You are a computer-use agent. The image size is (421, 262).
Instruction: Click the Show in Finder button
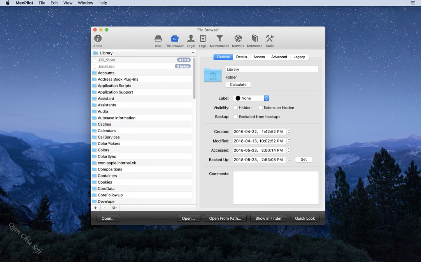268,218
